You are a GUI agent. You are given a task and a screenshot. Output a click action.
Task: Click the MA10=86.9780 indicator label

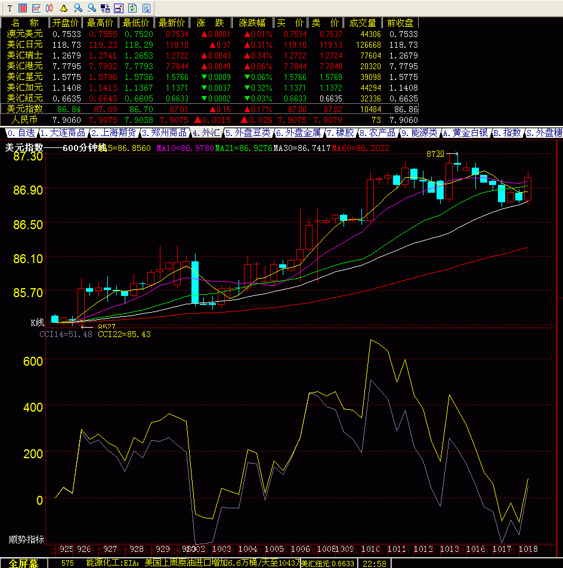[185, 148]
